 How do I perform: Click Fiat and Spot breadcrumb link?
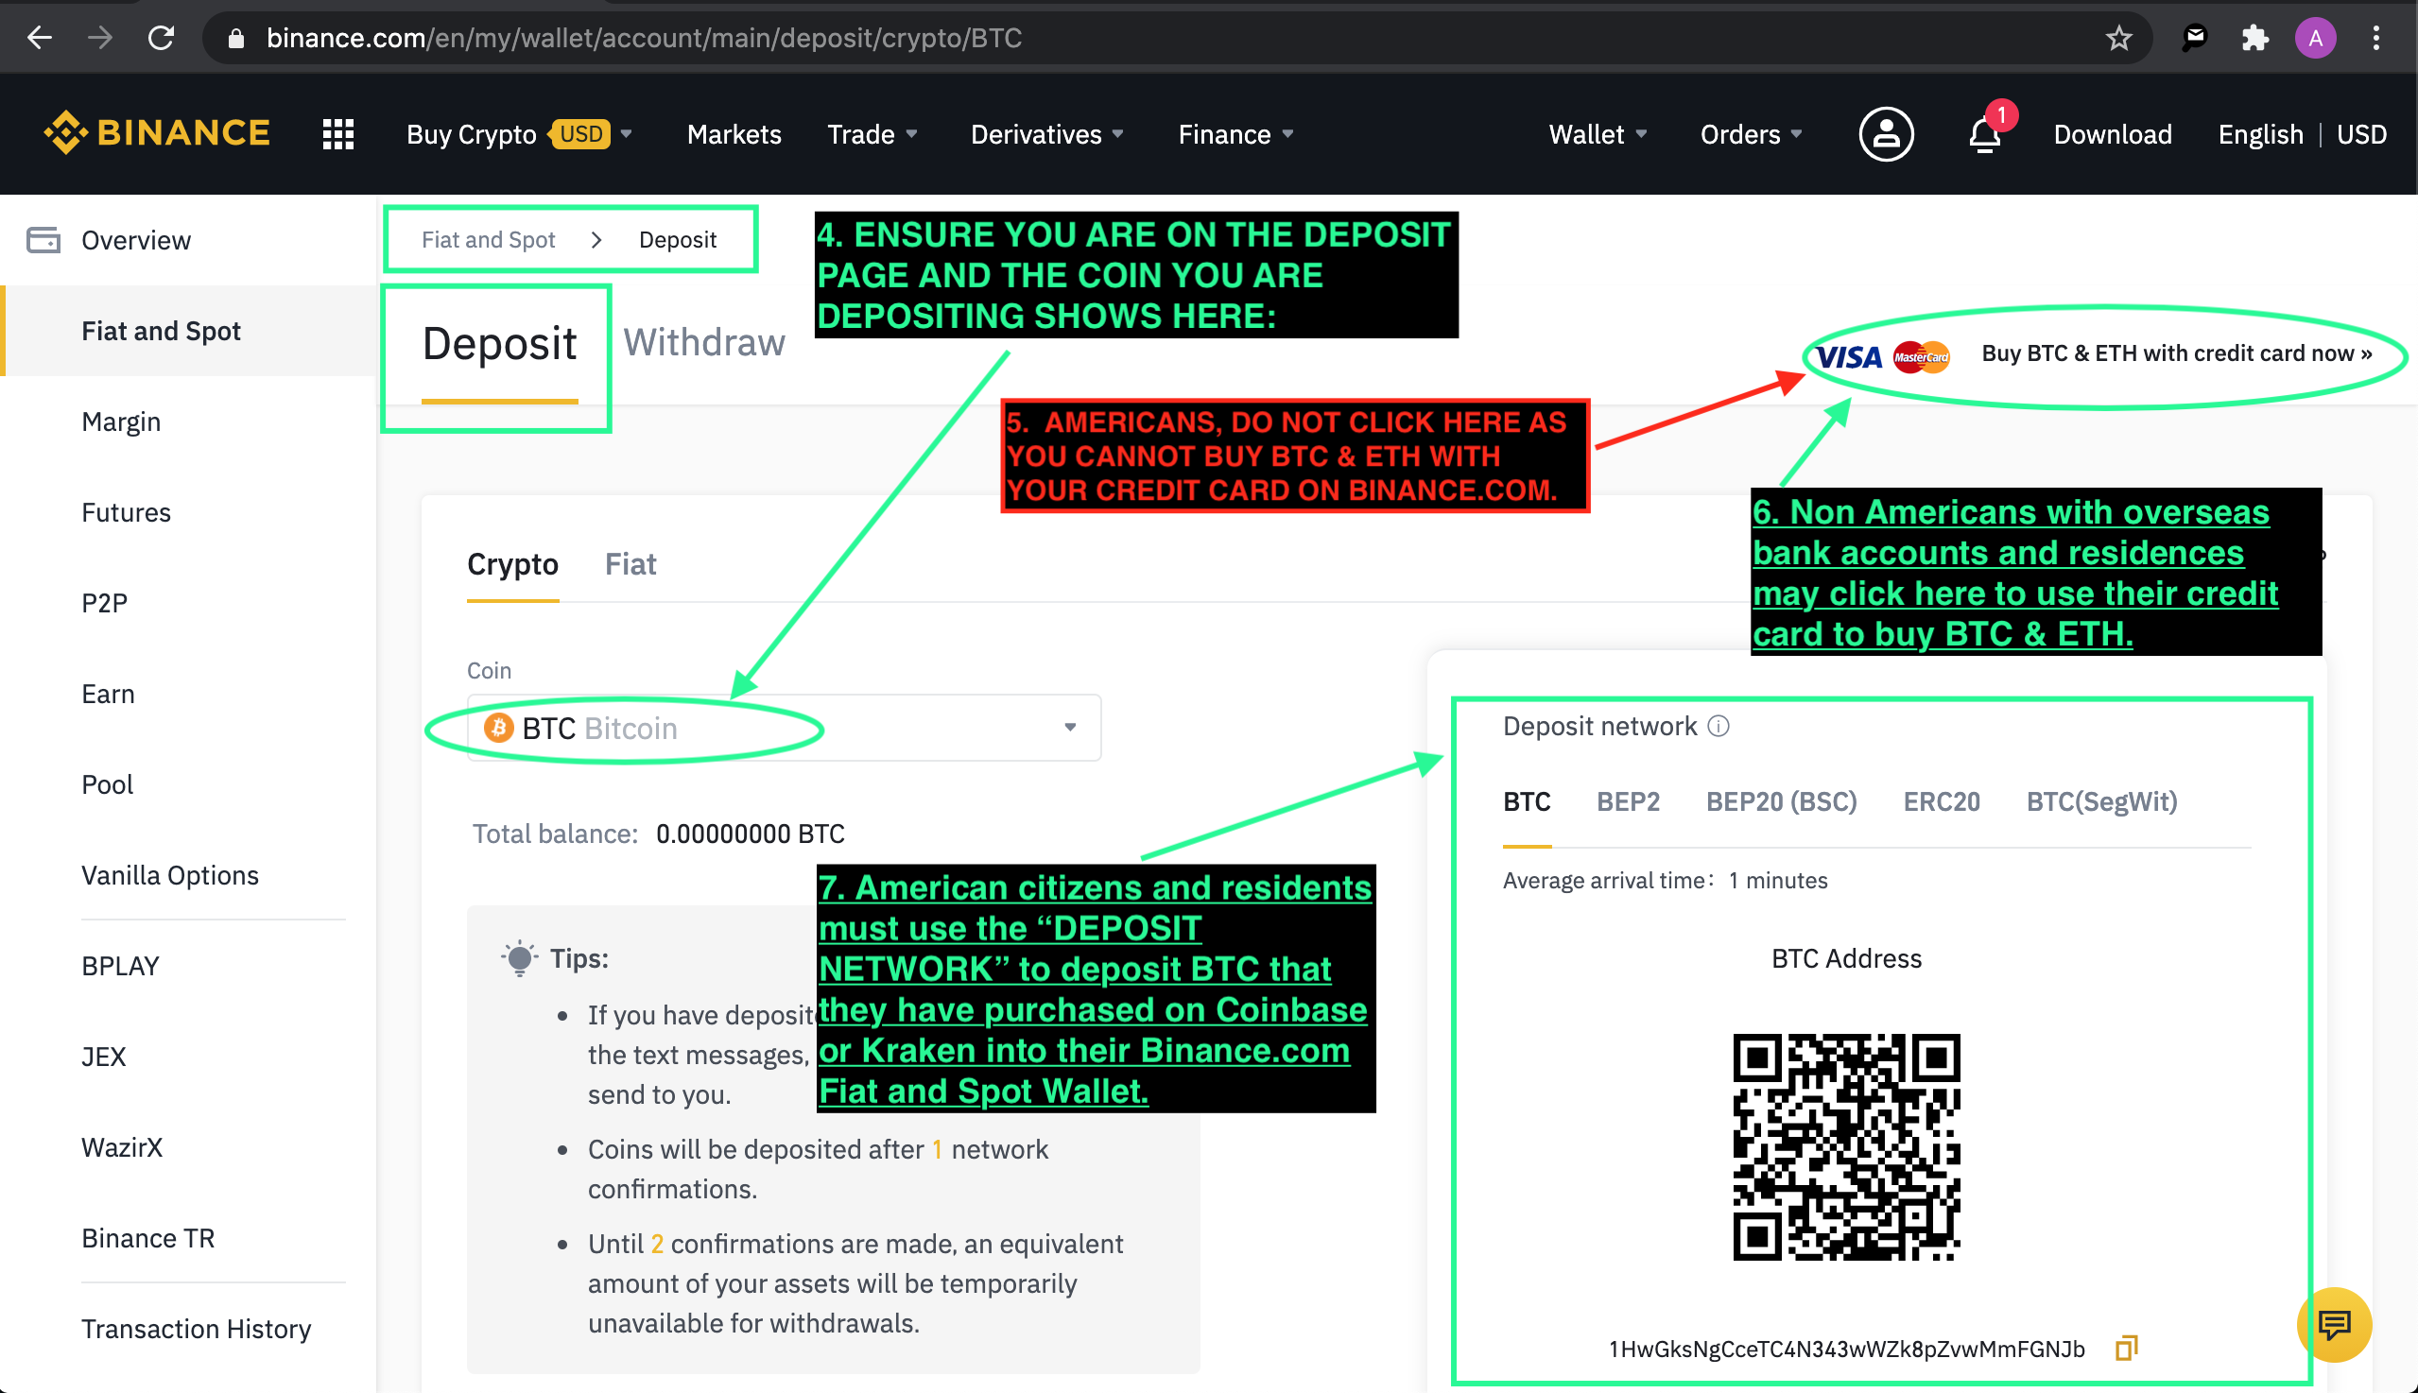coord(488,239)
